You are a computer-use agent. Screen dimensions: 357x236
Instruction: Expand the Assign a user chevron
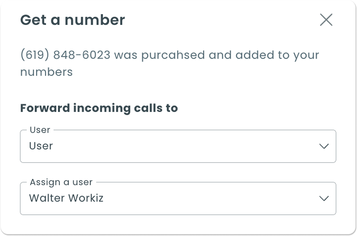click(323, 199)
